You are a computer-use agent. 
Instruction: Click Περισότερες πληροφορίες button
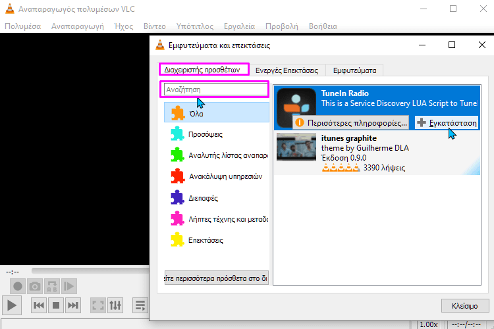click(x=351, y=123)
